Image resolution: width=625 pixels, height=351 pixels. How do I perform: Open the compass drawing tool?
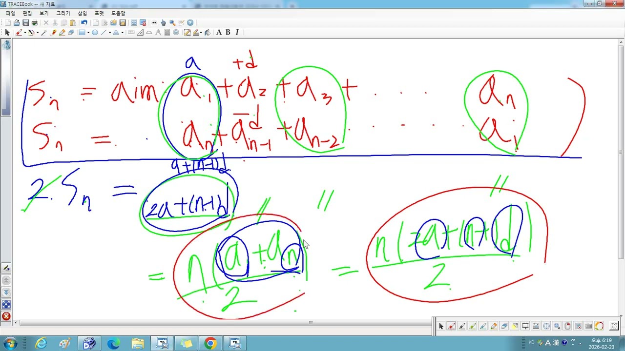pos(158,33)
